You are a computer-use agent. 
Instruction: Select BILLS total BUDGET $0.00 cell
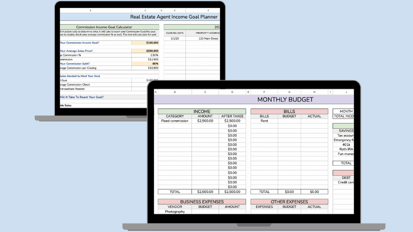click(x=289, y=192)
